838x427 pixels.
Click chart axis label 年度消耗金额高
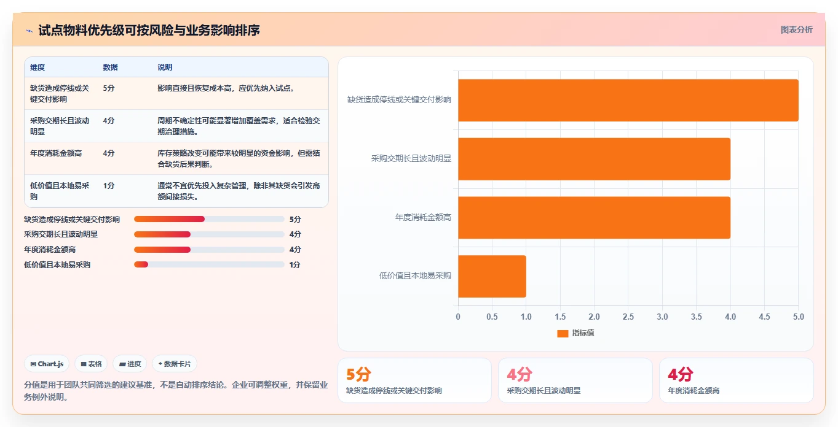423,217
